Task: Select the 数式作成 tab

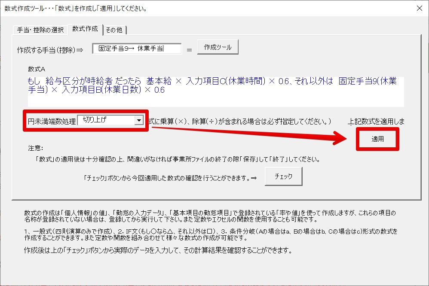Action: point(85,29)
